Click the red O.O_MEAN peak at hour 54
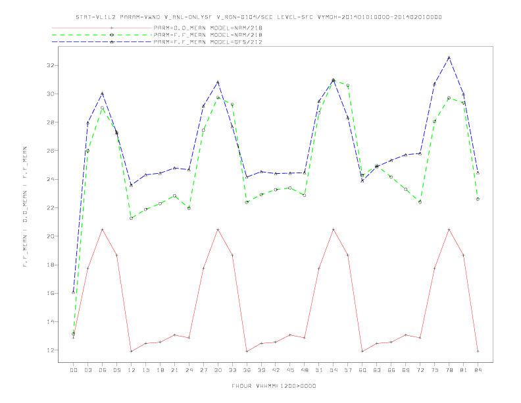 pos(334,229)
